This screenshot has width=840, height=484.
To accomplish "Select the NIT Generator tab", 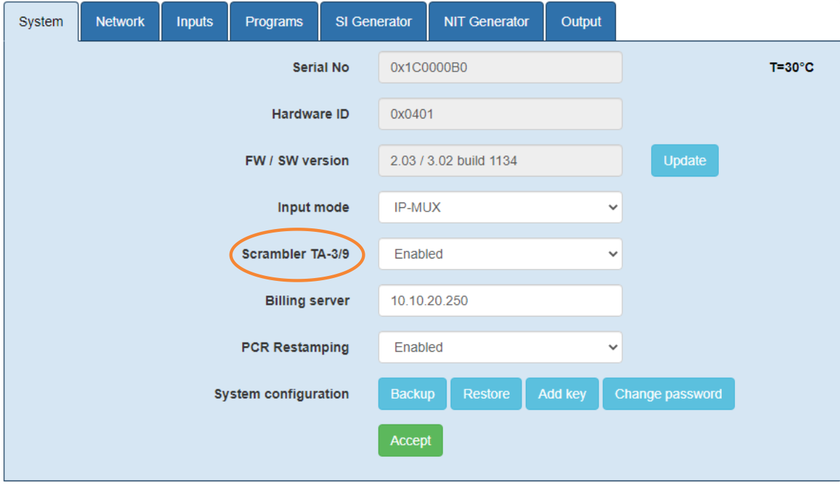I will 486,22.
